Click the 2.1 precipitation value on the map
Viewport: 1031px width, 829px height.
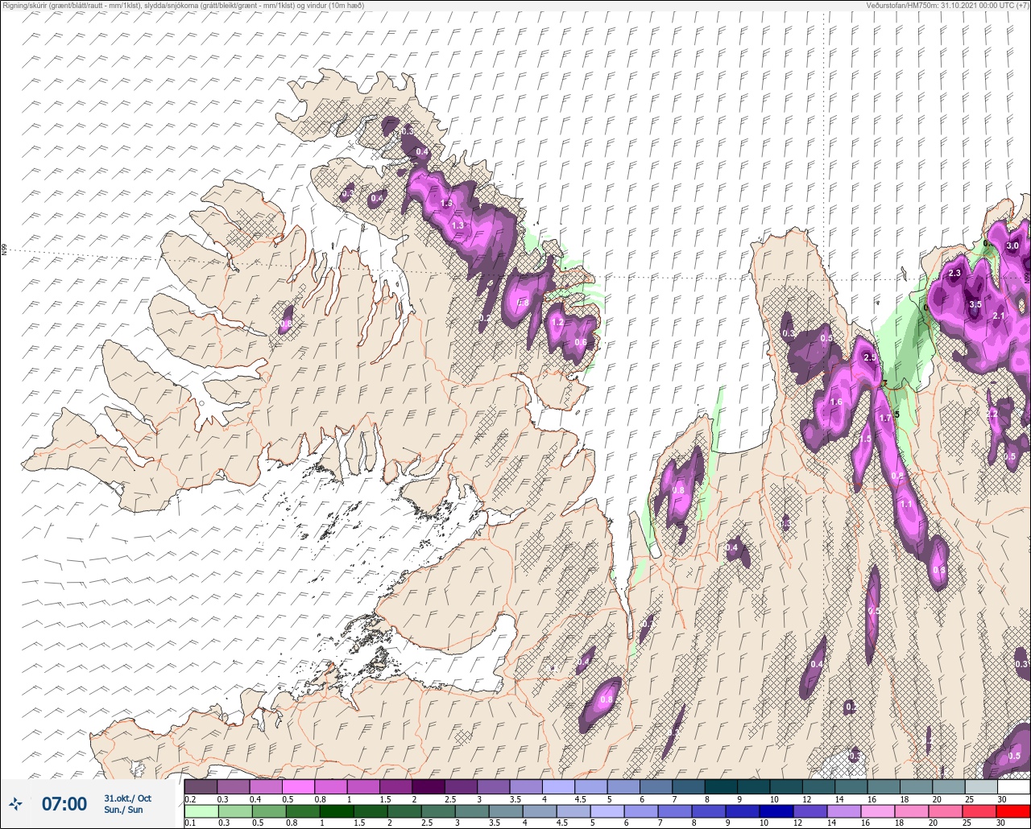[999, 316]
